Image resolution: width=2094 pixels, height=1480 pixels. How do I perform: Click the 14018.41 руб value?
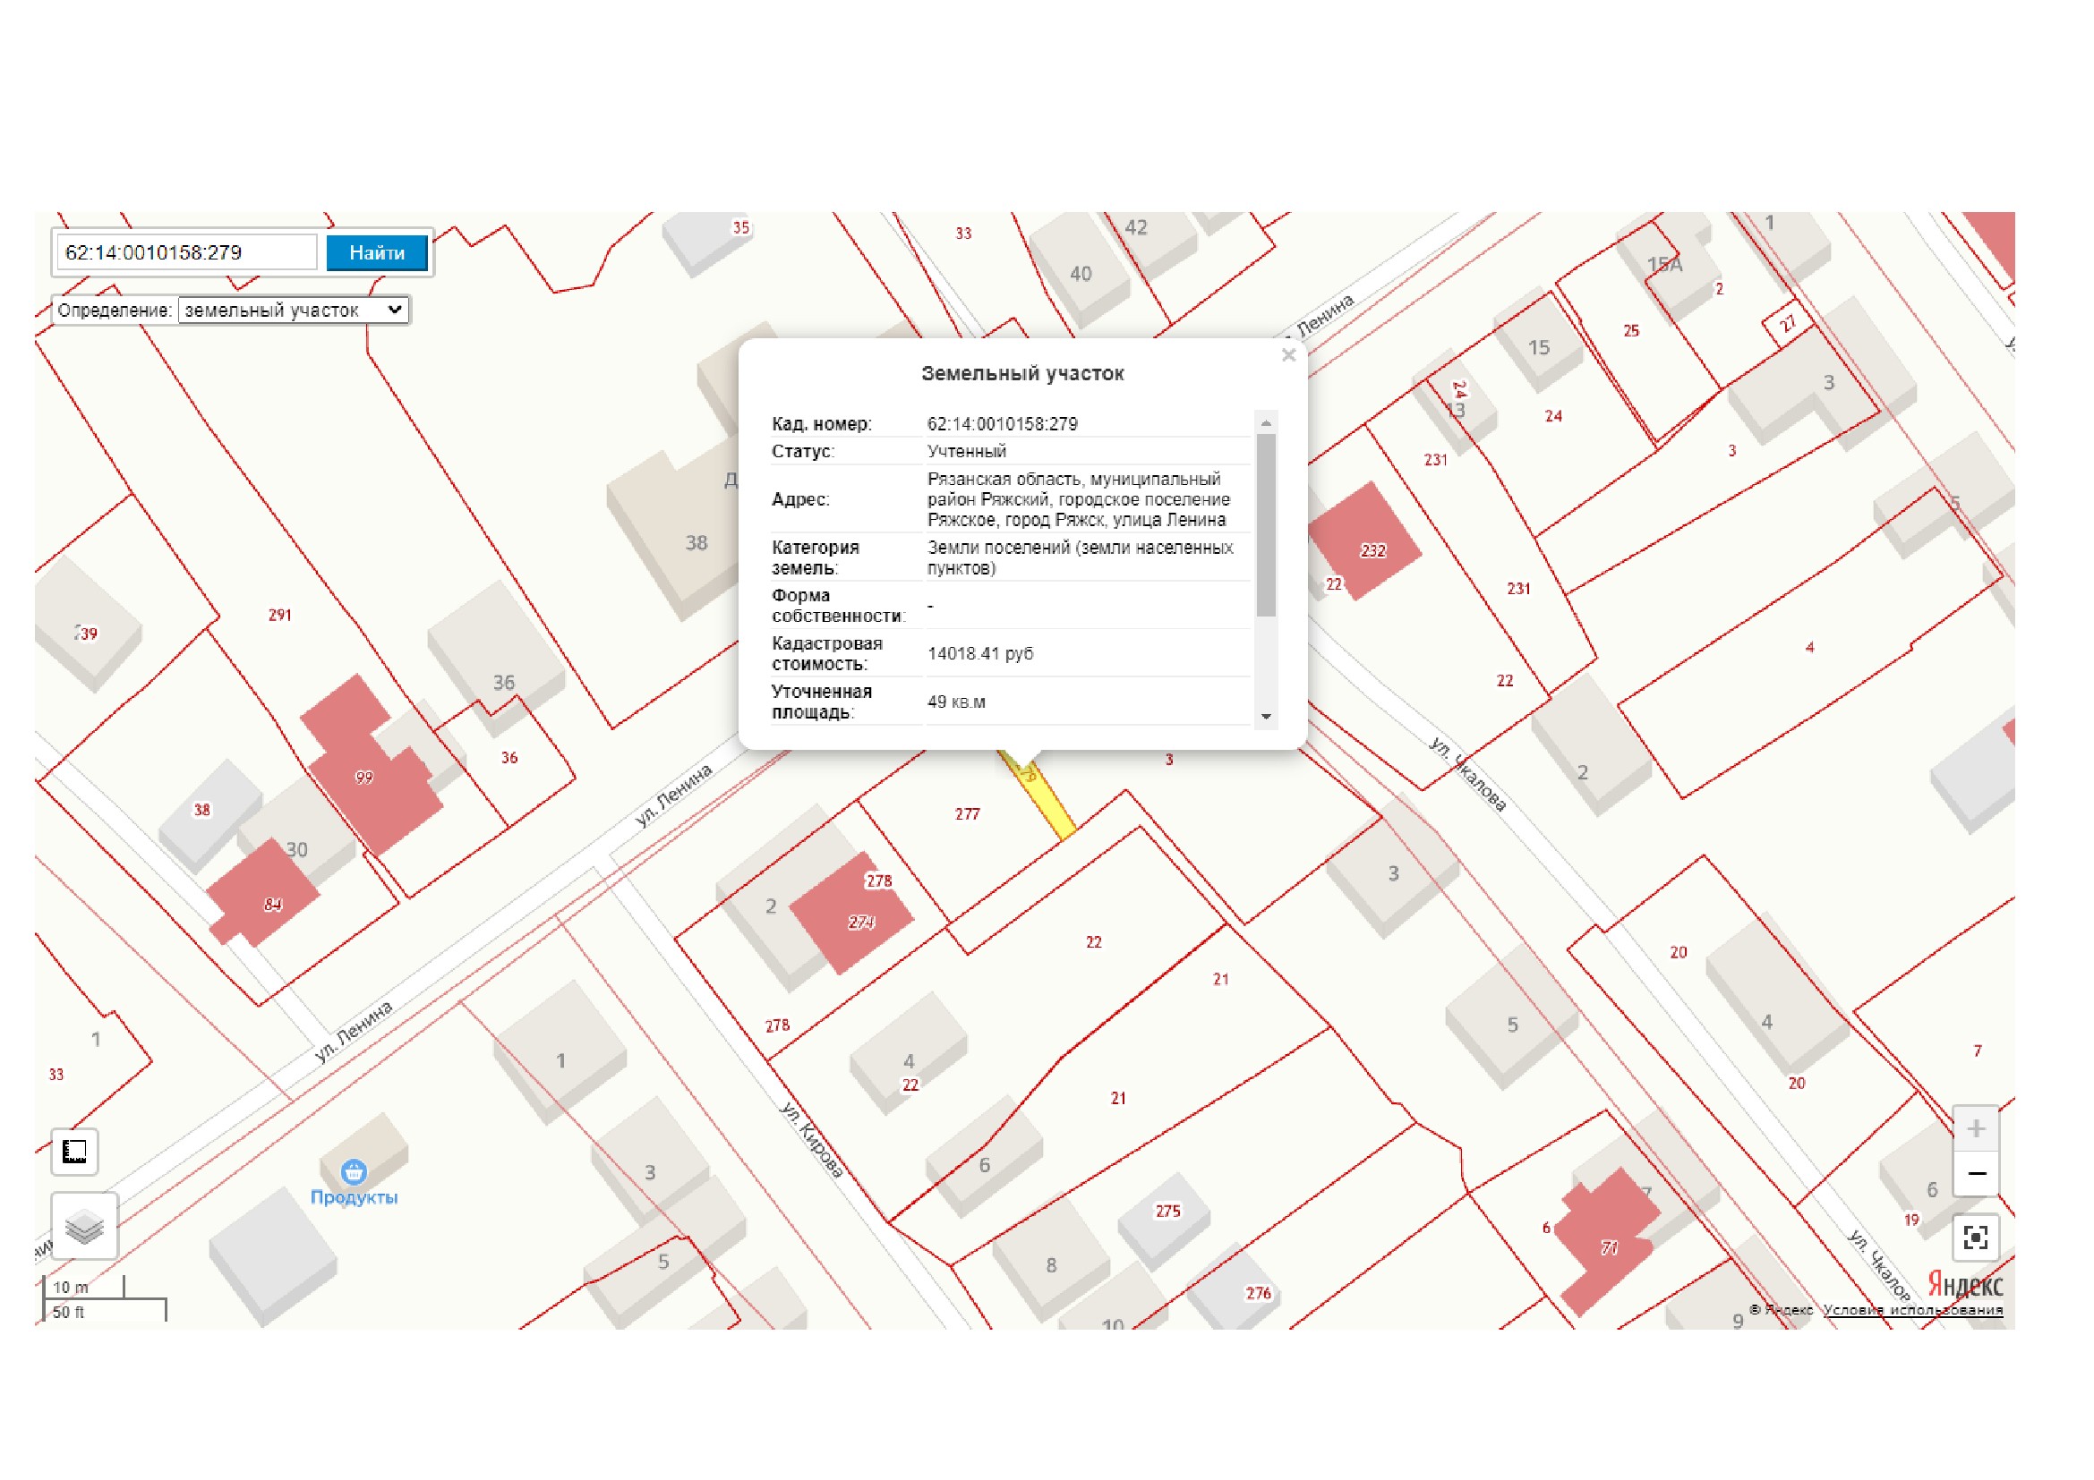979,653
